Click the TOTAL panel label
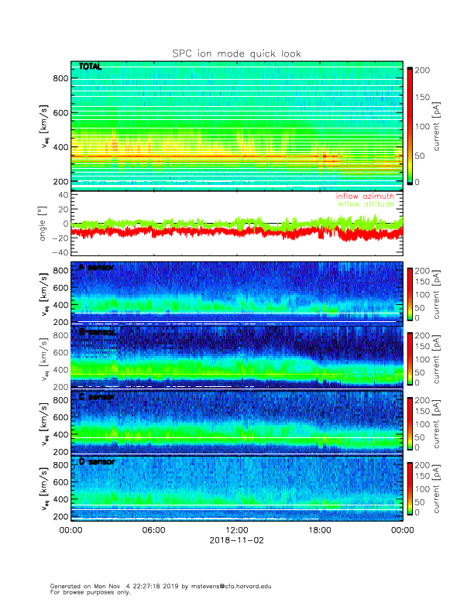The height and width of the screenshot is (613, 474). [x=90, y=68]
